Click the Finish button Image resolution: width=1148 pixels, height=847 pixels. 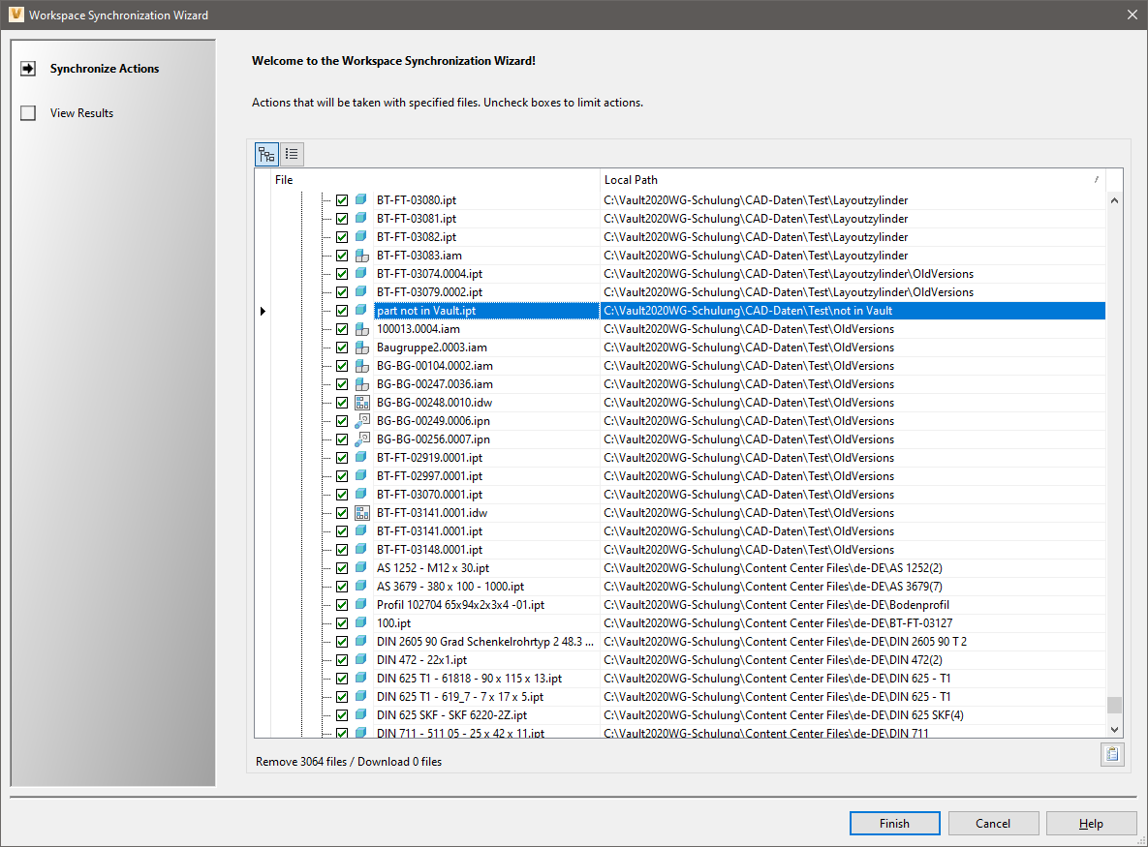(894, 823)
